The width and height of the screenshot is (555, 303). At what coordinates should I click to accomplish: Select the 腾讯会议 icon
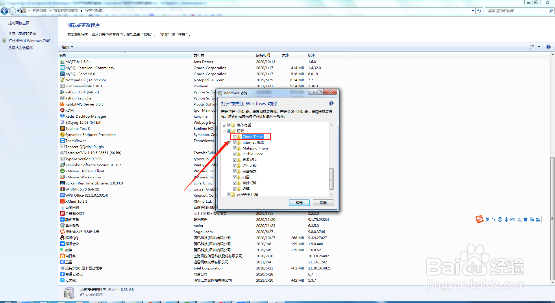point(62,244)
